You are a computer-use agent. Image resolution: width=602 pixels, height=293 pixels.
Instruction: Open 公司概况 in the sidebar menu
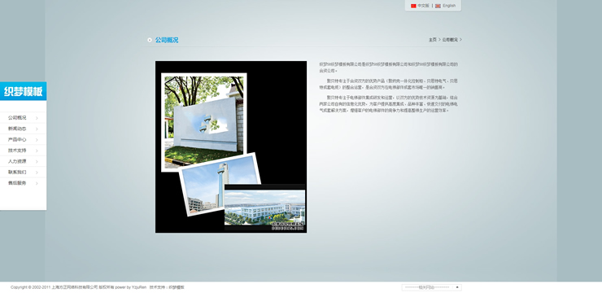17,118
